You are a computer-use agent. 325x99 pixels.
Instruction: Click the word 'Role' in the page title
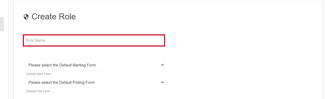[x=67, y=17]
